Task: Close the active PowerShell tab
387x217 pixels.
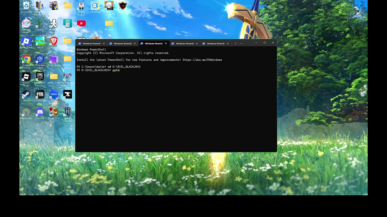Action: [x=166, y=43]
